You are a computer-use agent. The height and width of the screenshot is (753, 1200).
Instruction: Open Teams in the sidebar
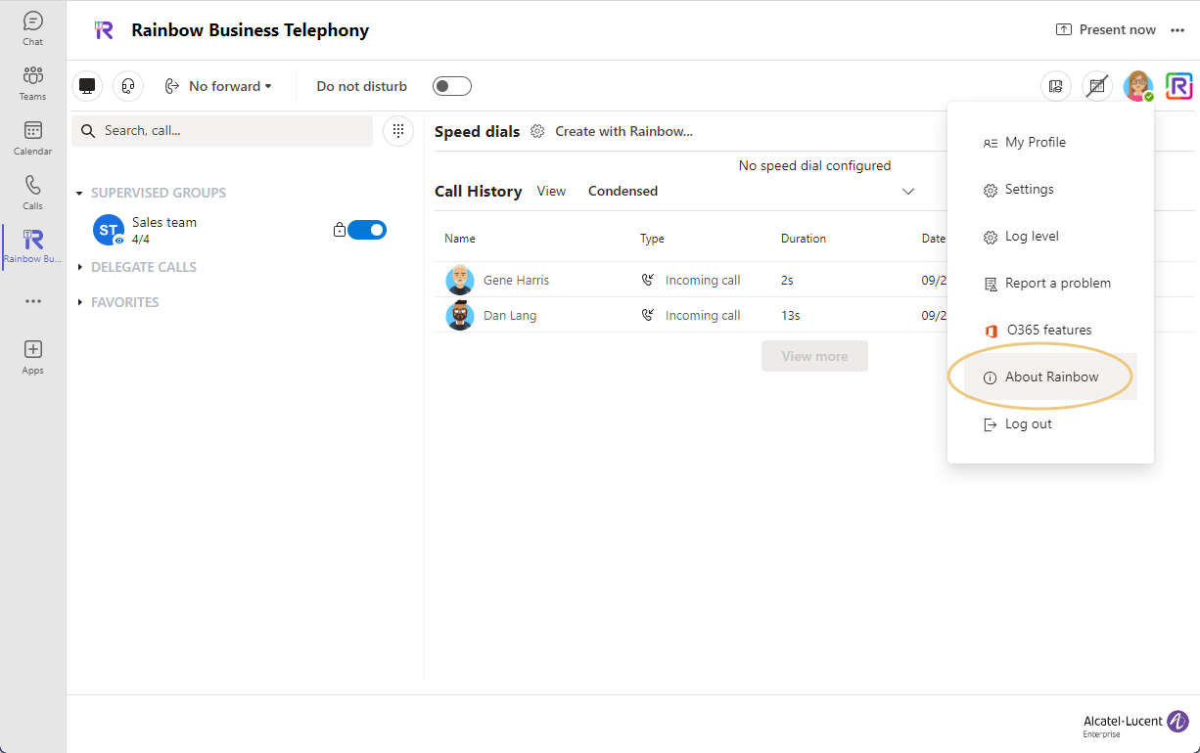click(32, 82)
